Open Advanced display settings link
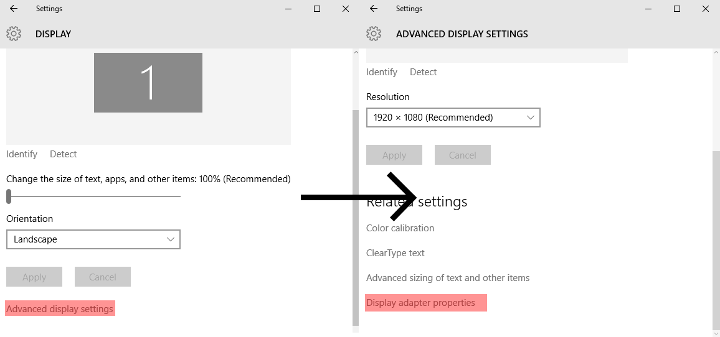720x337 pixels. point(60,309)
